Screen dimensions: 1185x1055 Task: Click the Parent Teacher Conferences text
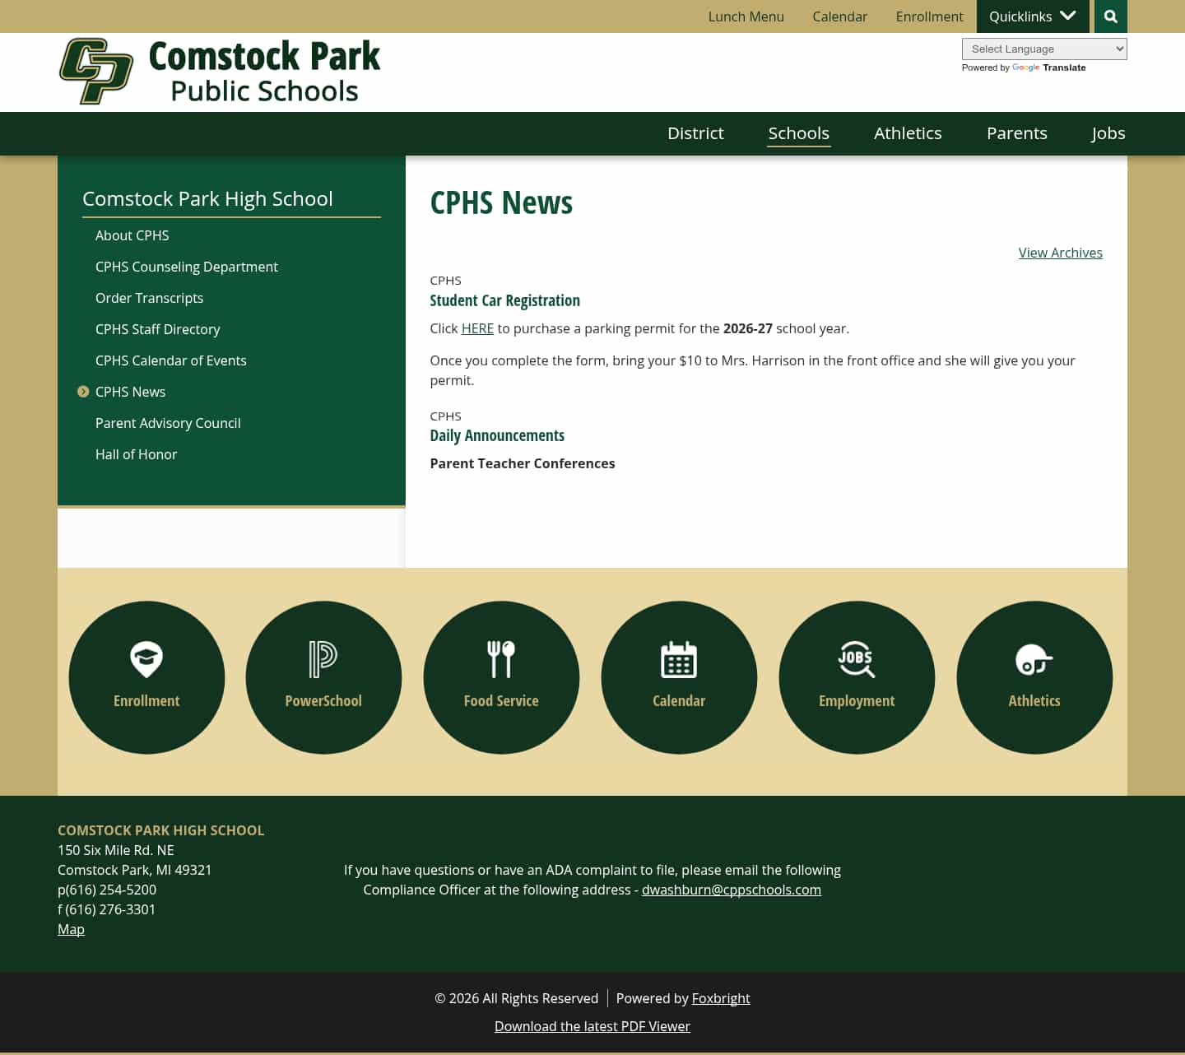523,463
